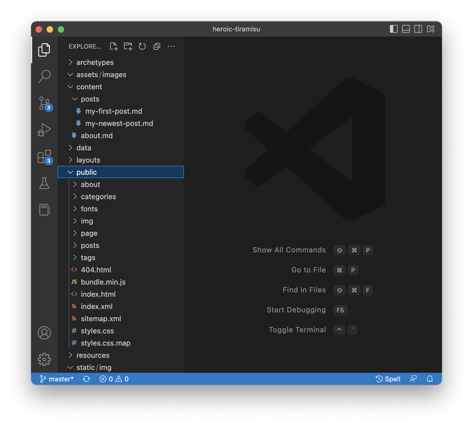Image resolution: width=473 pixels, height=426 pixels.
Task: Expand the tags folder
Action: tap(121, 258)
